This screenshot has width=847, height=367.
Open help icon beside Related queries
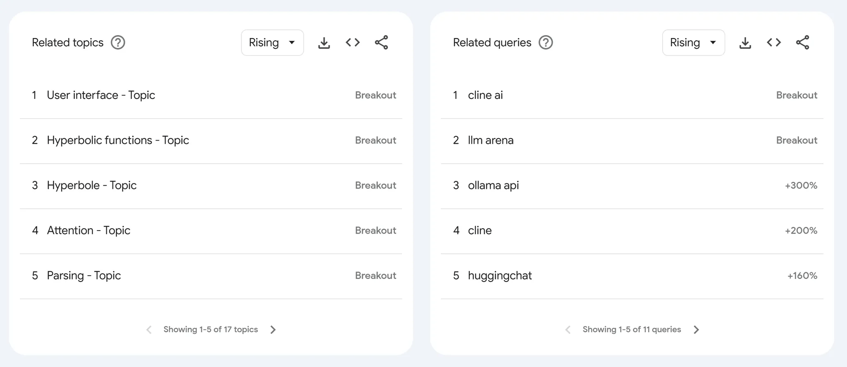point(546,43)
